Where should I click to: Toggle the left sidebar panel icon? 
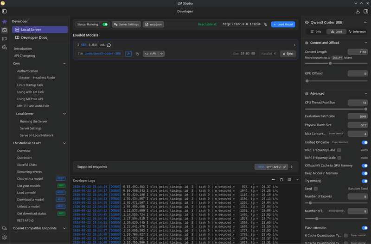pyautogui.click(x=4, y=11)
